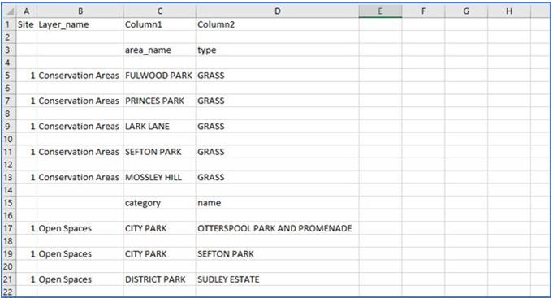Select column C header

(x=159, y=11)
